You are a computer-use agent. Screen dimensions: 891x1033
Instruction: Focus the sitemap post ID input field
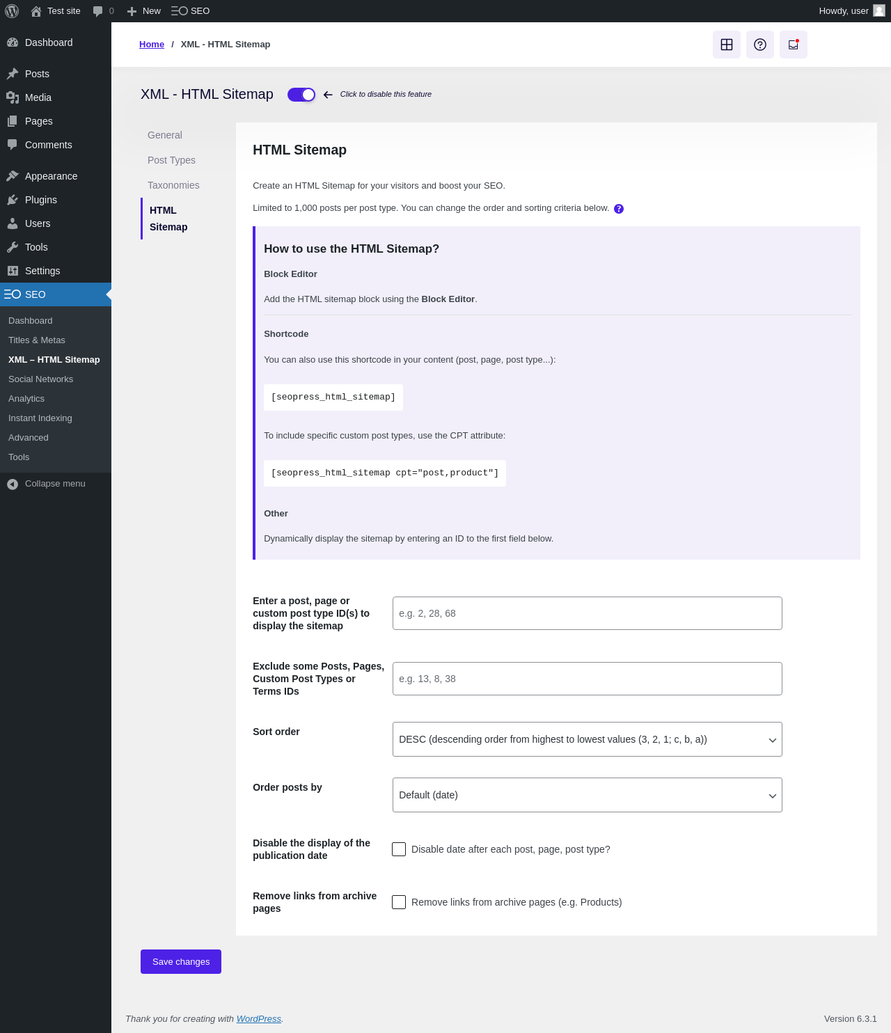coord(588,613)
